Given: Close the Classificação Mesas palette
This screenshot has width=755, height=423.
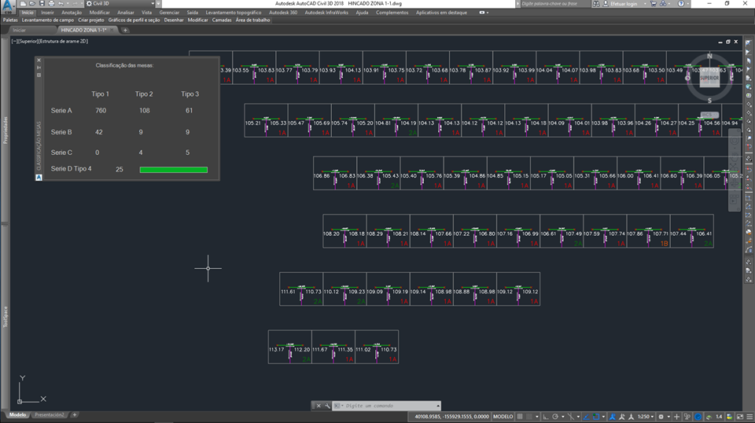Looking at the screenshot, I should 39,61.
